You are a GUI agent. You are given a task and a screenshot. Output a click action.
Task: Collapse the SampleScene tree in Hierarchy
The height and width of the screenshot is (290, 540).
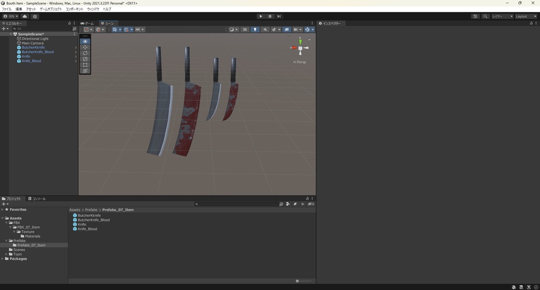click(11, 34)
